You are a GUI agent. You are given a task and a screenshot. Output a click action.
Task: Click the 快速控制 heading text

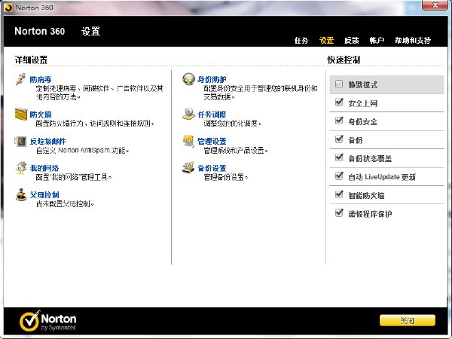click(x=344, y=60)
